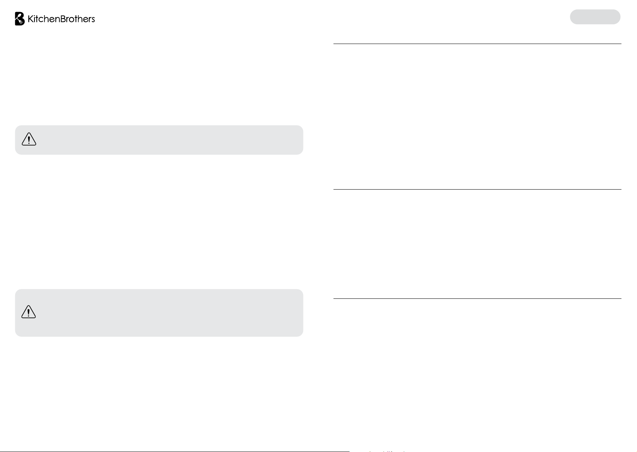This screenshot has width=637, height=452.
Task: Click the topmost divider line on right page
Action: pos(477,44)
